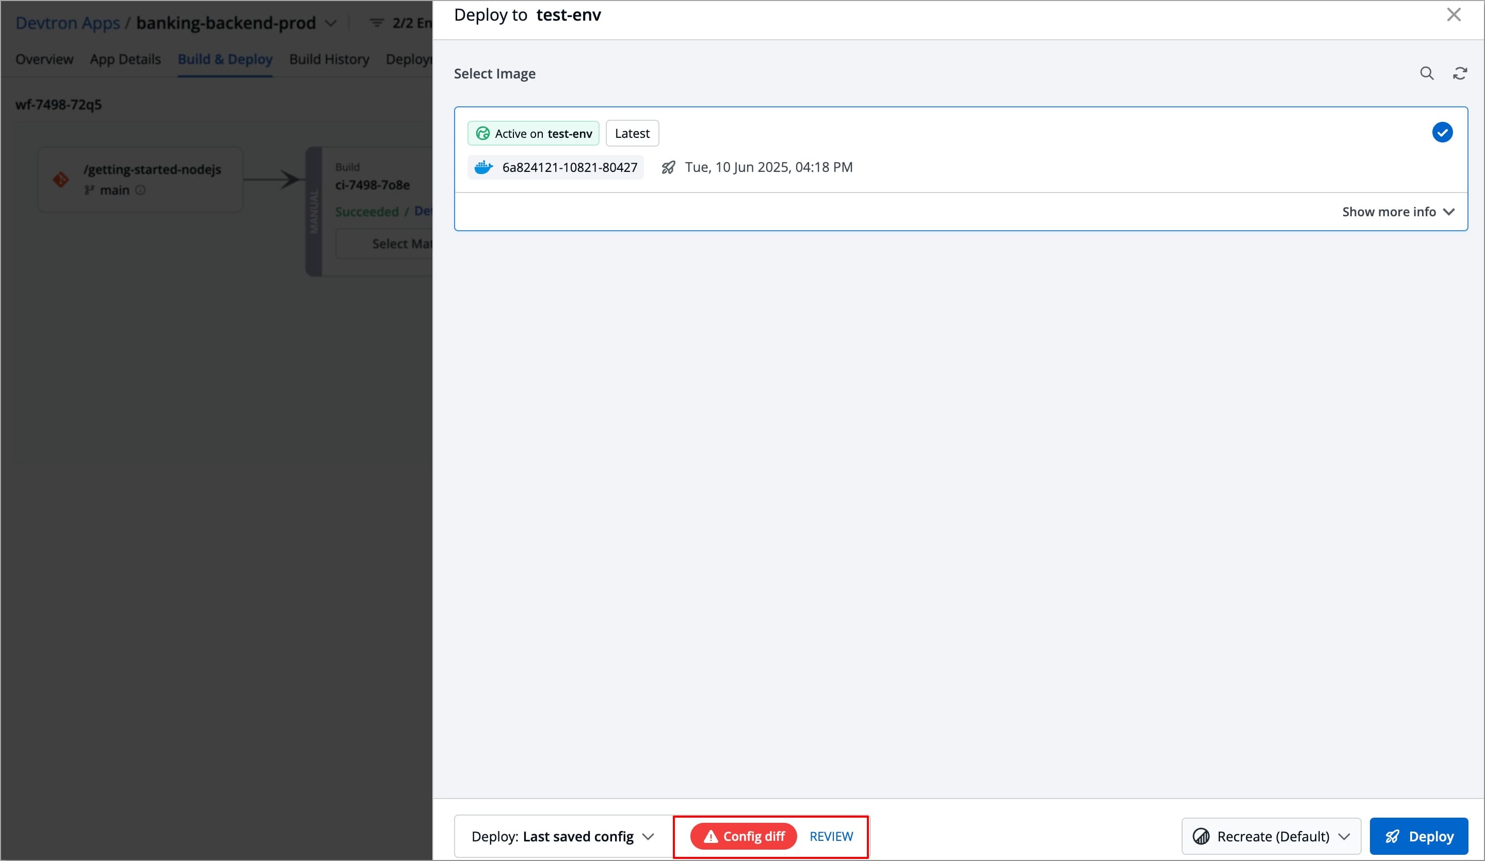1485x861 pixels.
Task: Click the filter icon near 2/2 environments
Action: tap(376, 23)
